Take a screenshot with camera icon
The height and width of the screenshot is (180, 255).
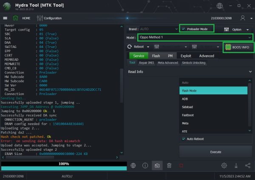pyautogui.click(x=157, y=166)
